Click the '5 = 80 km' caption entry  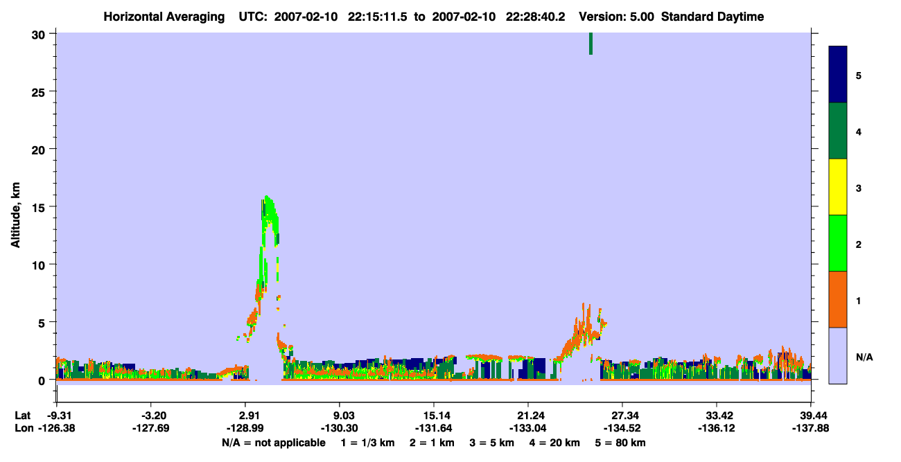pos(620,443)
